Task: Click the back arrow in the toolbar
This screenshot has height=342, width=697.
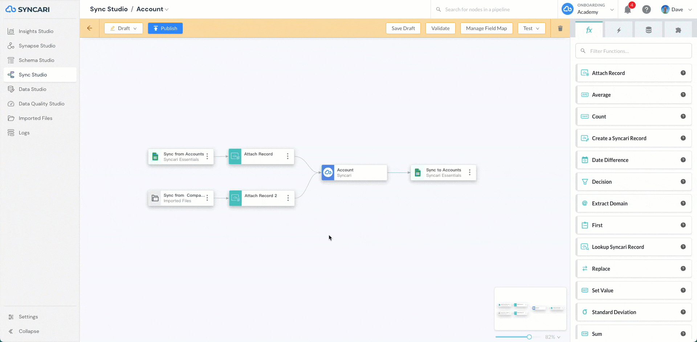Action: (x=90, y=28)
